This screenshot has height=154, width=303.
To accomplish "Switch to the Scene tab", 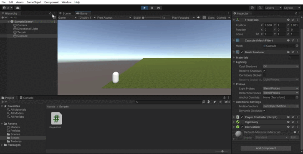I will tap(65, 13).
